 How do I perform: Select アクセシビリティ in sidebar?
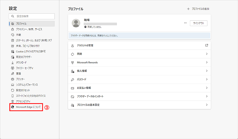click(32, 101)
